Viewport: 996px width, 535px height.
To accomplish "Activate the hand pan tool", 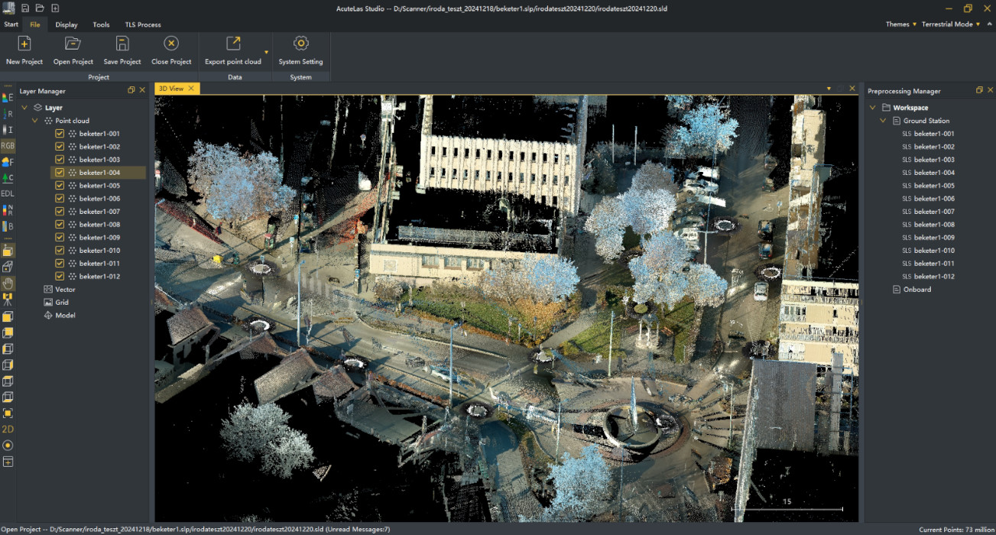I will pyautogui.click(x=8, y=283).
